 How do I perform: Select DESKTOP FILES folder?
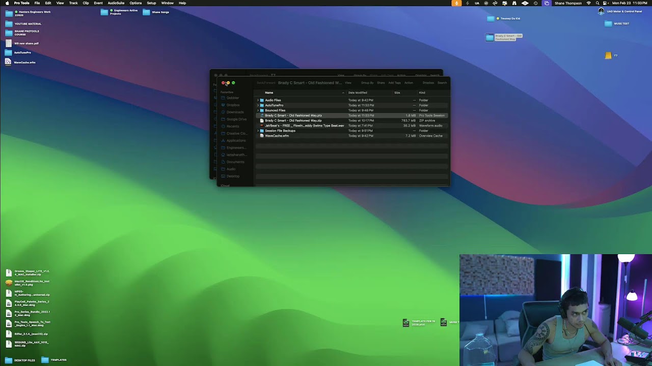click(x=20, y=360)
